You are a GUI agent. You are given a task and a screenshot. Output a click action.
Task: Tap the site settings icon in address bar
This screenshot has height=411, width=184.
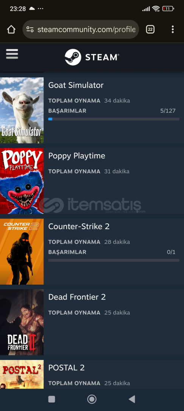(x=30, y=29)
